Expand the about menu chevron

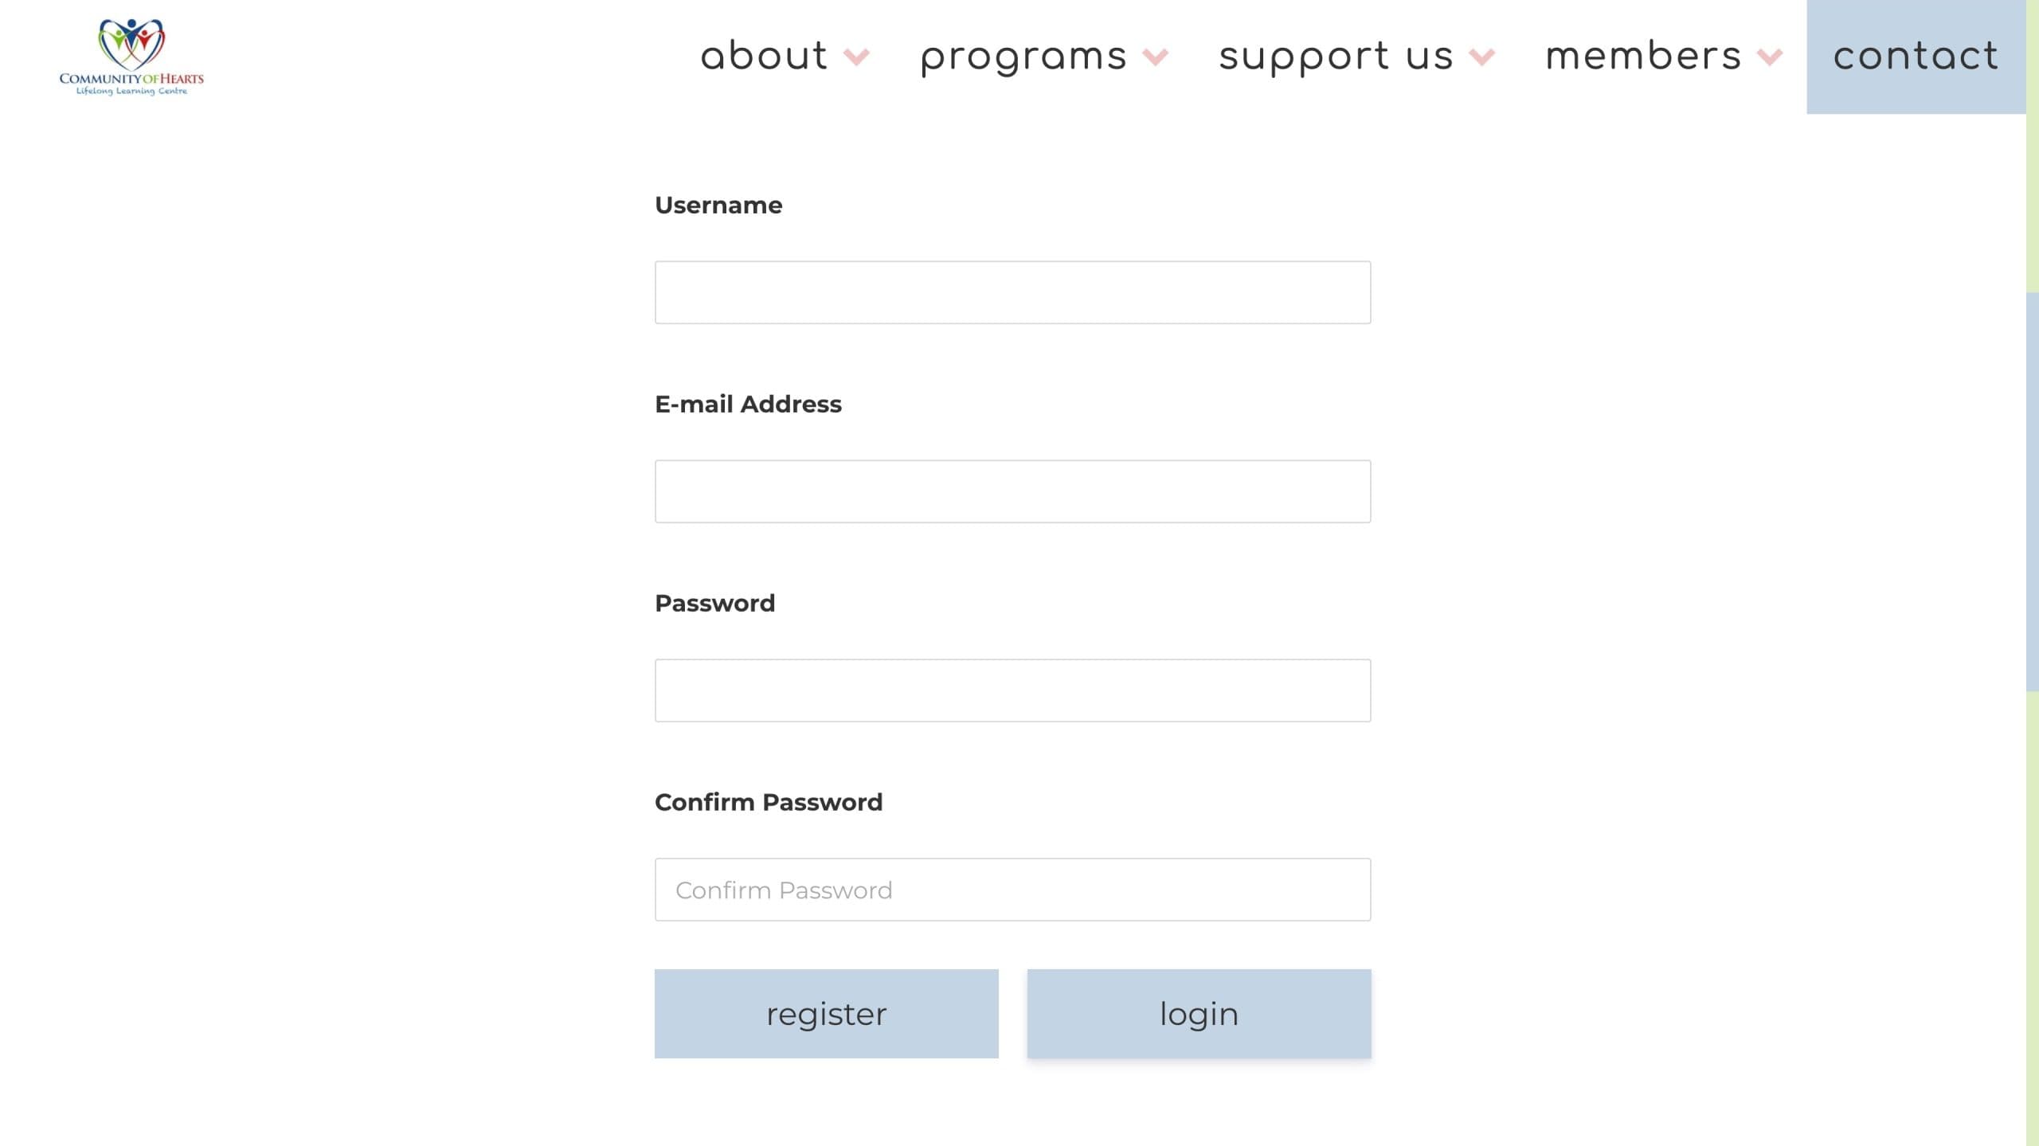(x=856, y=57)
